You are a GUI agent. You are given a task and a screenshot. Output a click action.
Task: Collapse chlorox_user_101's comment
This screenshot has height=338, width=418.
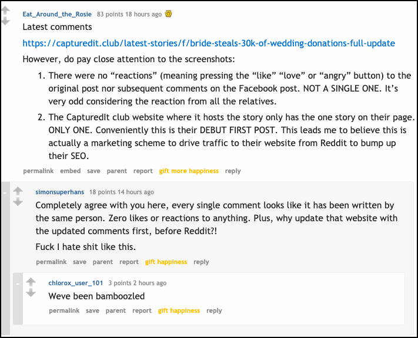pos(18,283)
